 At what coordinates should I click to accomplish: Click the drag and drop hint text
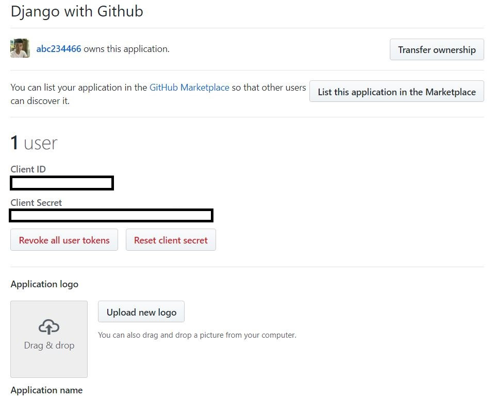[197, 335]
